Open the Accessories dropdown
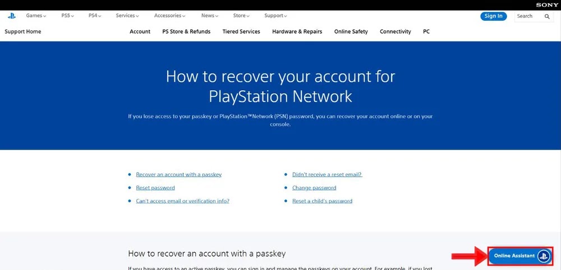The height and width of the screenshot is (270, 561). 169,16
